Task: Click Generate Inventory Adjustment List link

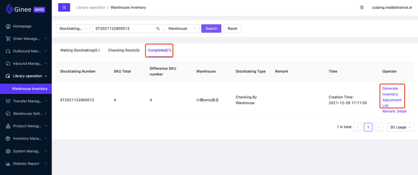Action: tap(392, 97)
